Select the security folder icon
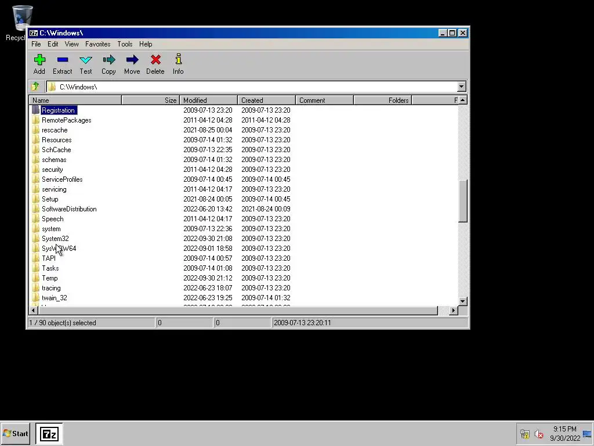The height and width of the screenshot is (446, 594). (35, 170)
